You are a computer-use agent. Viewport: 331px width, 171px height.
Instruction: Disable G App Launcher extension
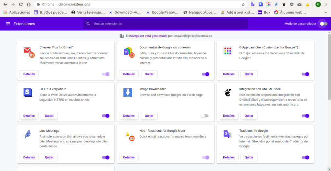tap(305, 74)
